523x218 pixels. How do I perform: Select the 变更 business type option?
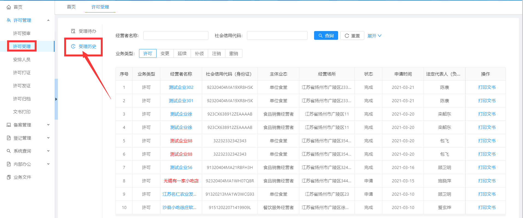[x=165, y=54]
